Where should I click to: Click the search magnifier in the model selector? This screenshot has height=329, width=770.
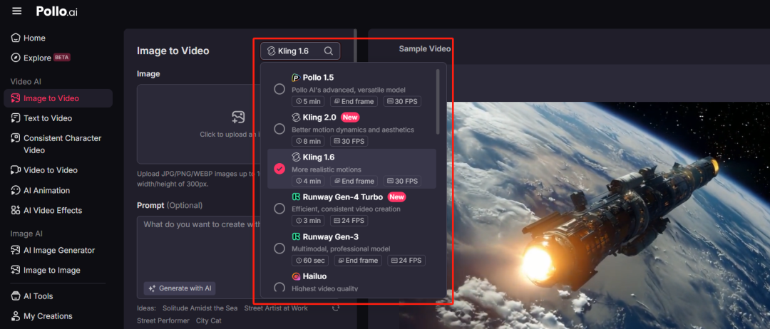coord(329,51)
